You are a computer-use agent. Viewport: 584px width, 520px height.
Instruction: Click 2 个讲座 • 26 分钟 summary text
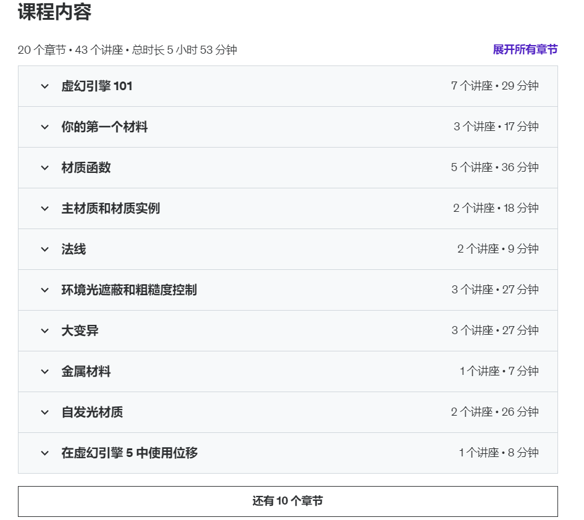point(494,412)
